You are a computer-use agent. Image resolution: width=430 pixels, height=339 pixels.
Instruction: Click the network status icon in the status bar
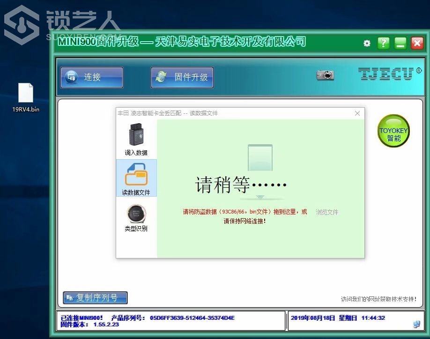(x=416, y=324)
